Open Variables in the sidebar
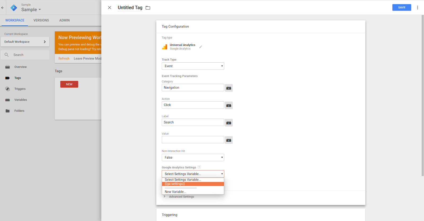This screenshot has width=424, height=221. tap(21, 100)
